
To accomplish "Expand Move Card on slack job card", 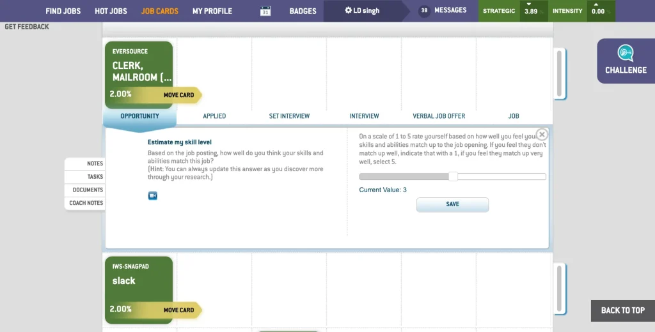I will (x=179, y=310).
